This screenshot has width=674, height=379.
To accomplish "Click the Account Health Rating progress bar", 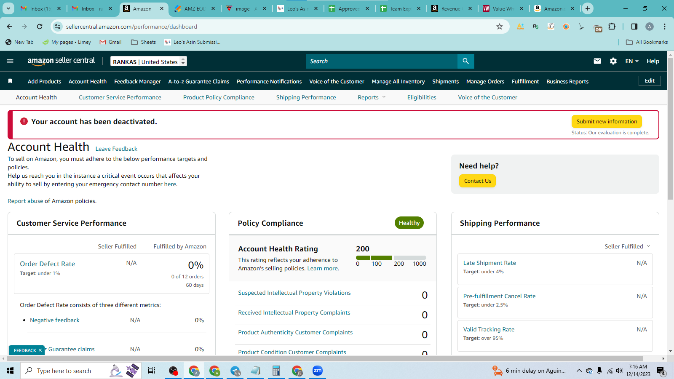I will 391,257.
